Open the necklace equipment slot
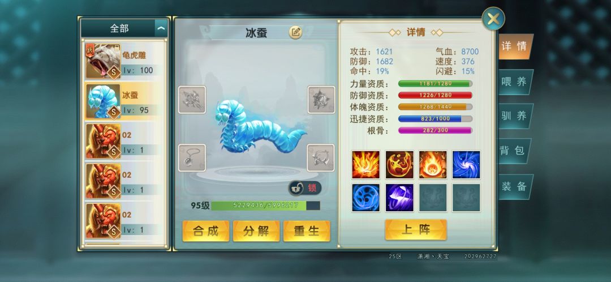611x282 pixels. (192, 157)
